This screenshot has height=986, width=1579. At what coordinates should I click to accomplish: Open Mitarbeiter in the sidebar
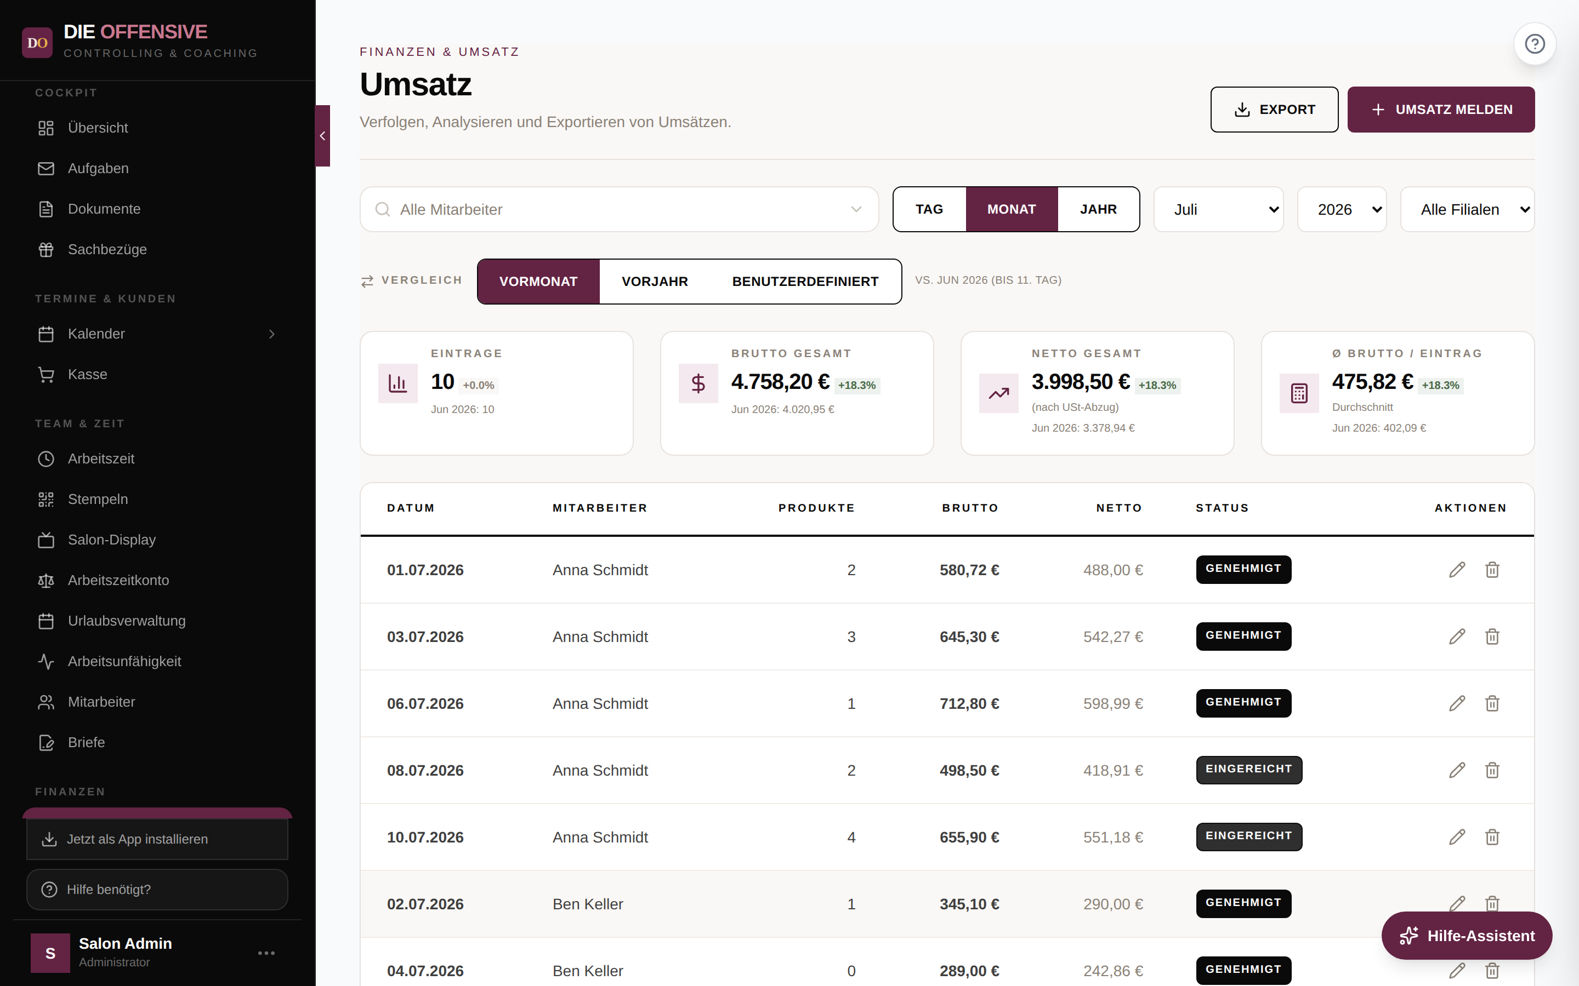[x=157, y=702]
